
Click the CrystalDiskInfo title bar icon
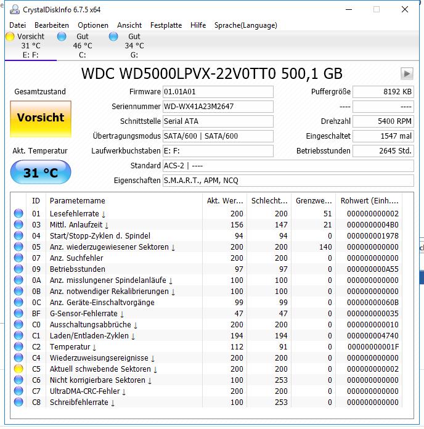pyautogui.click(x=15, y=10)
